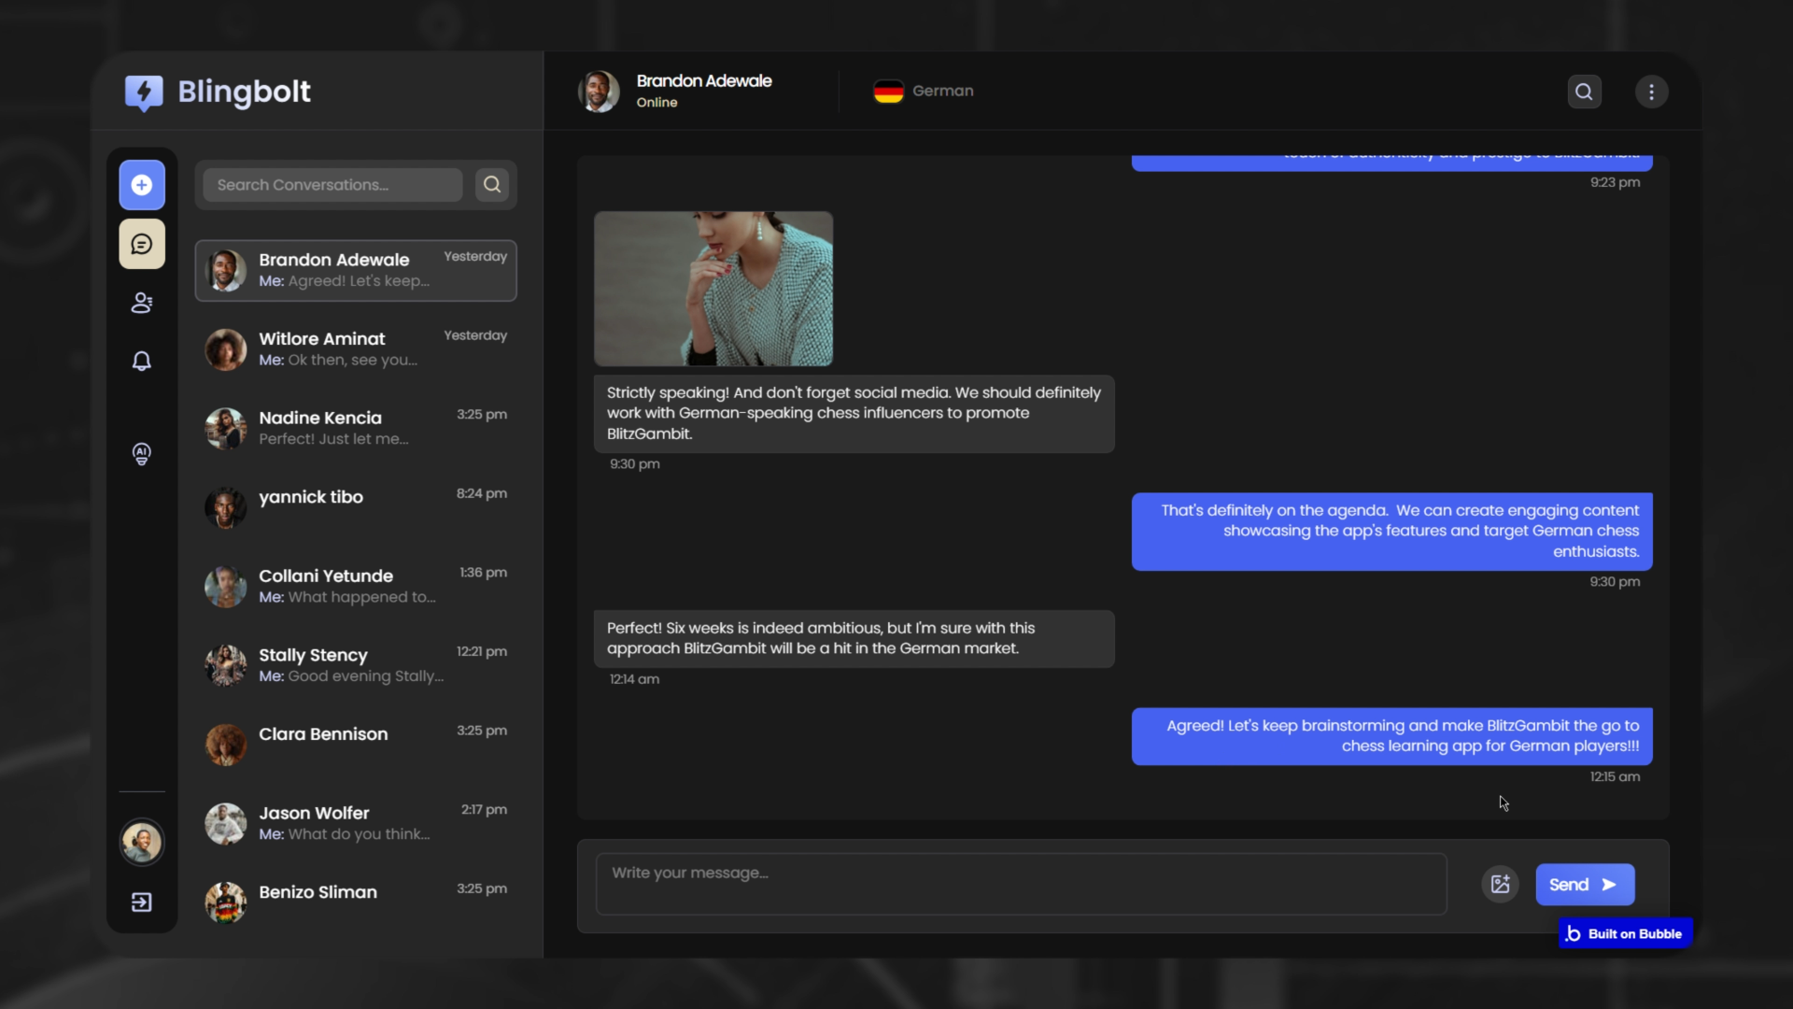This screenshot has width=1793, height=1009.
Task: Click the Search Conversations input field
Action: [x=332, y=185]
